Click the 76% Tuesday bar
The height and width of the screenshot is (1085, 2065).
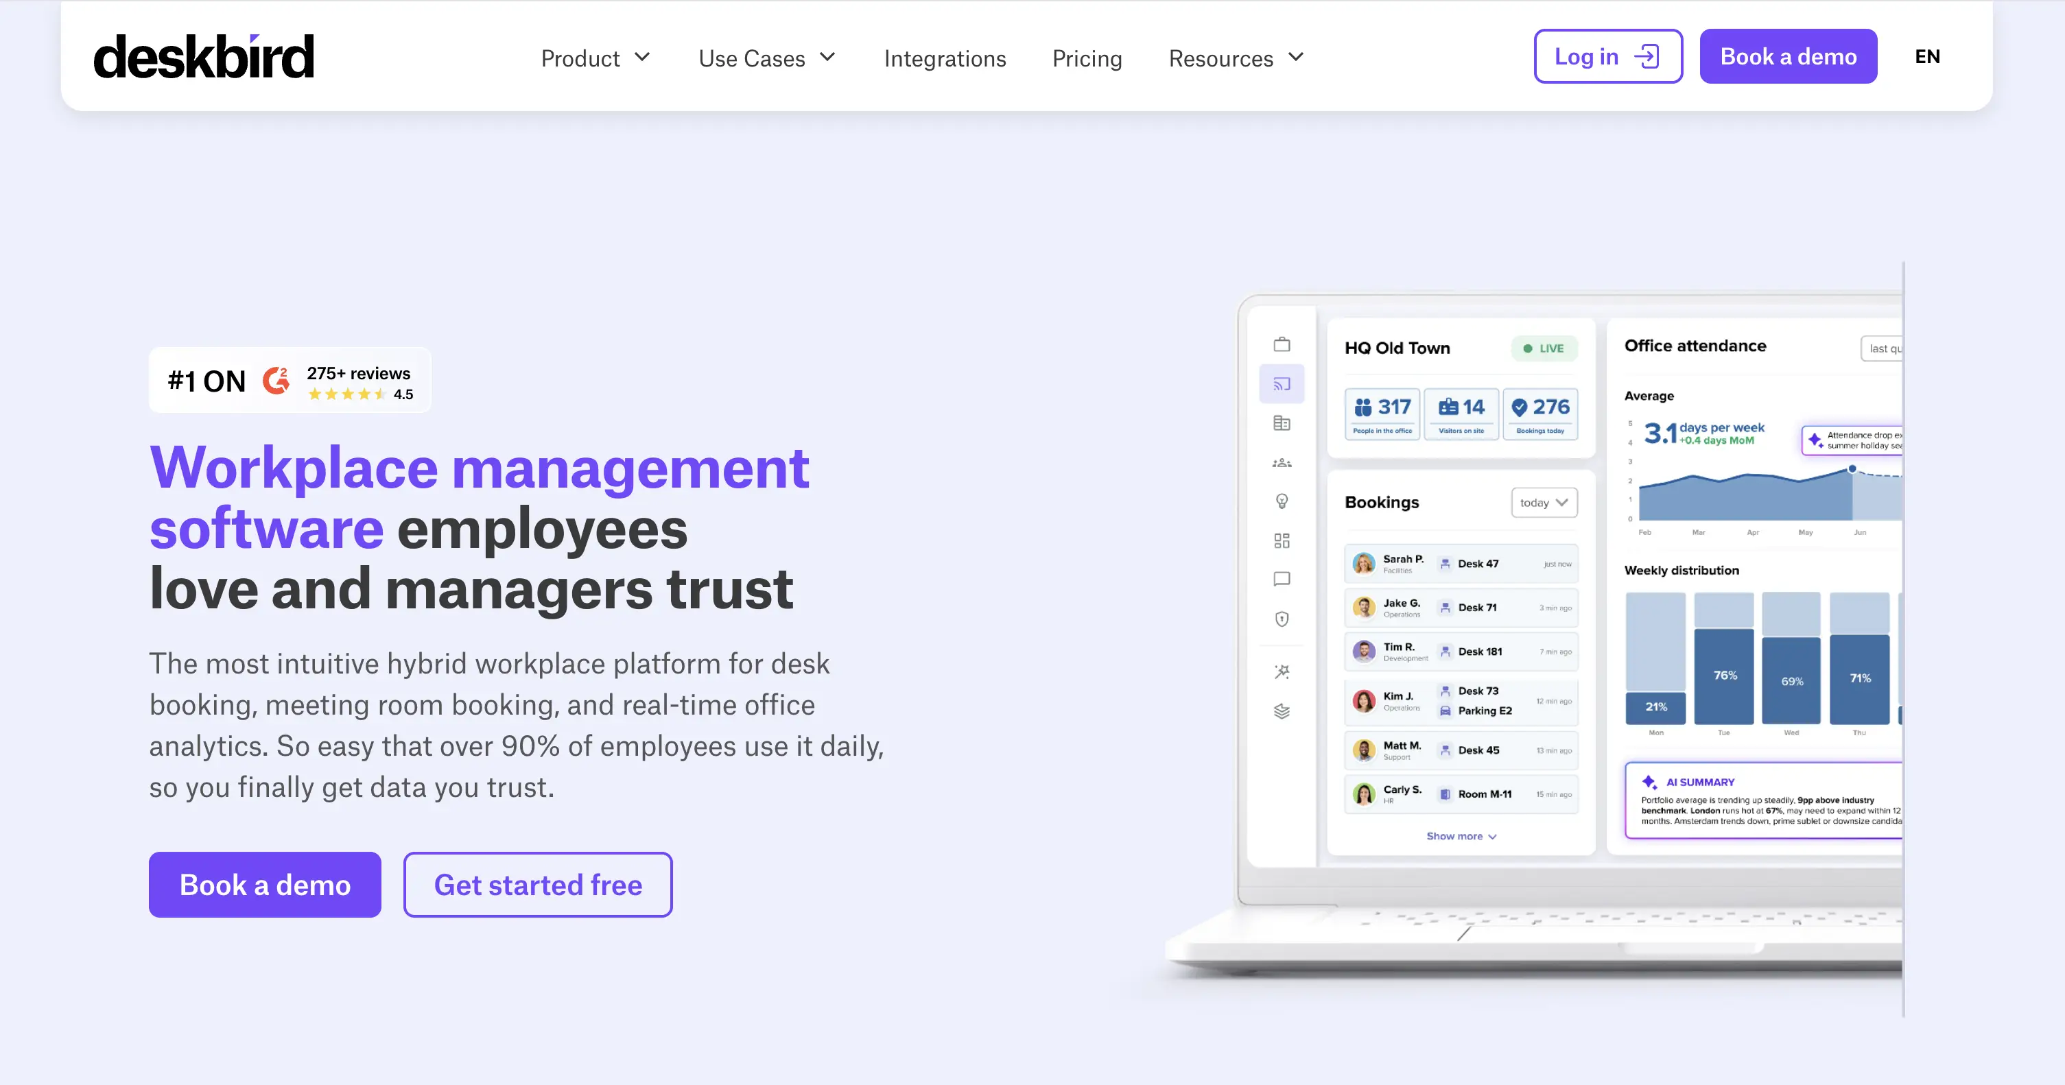pyautogui.click(x=1724, y=676)
